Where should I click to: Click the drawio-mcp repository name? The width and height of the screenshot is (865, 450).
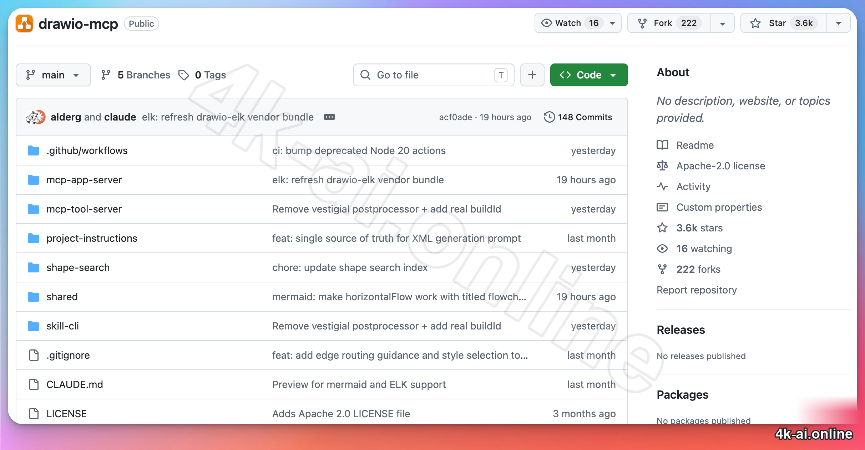78,24
